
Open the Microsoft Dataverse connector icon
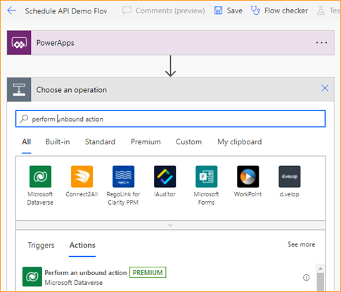coord(40,177)
